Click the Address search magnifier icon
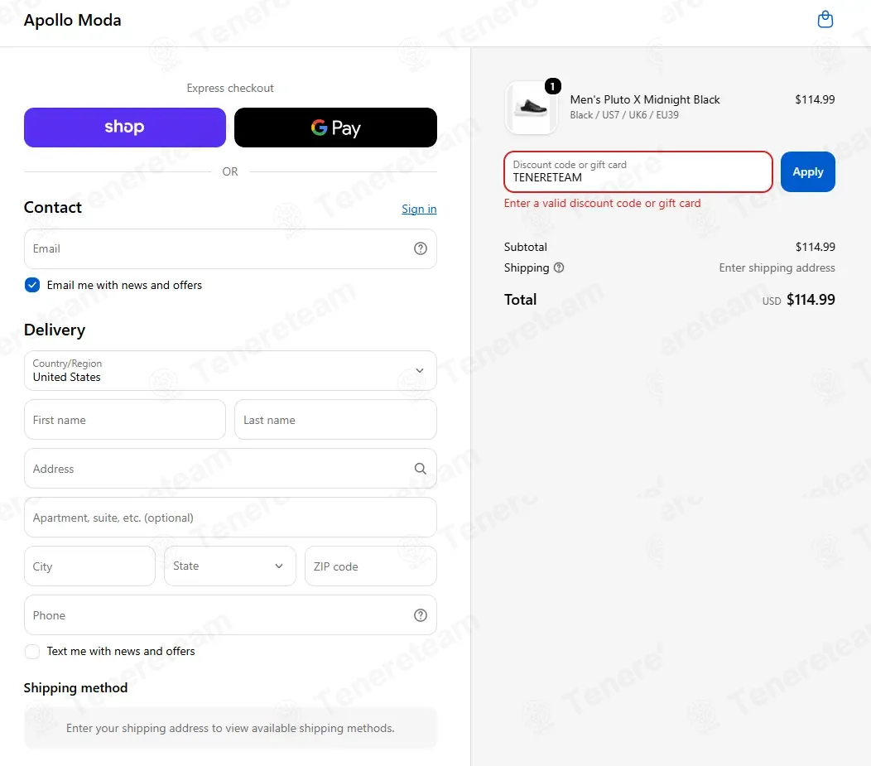The height and width of the screenshot is (766, 871). pyautogui.click(x=421, y=468)
